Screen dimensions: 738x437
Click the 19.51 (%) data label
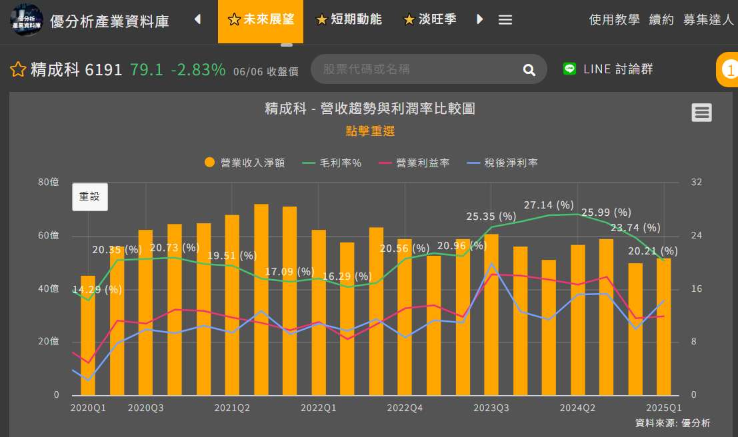tap(232, 255)
